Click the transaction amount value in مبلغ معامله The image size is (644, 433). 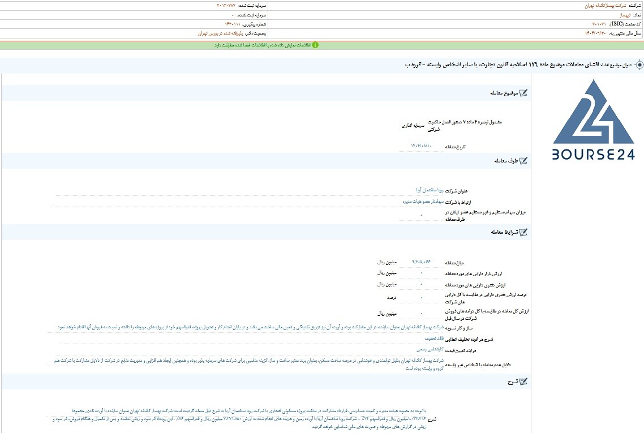421,261
